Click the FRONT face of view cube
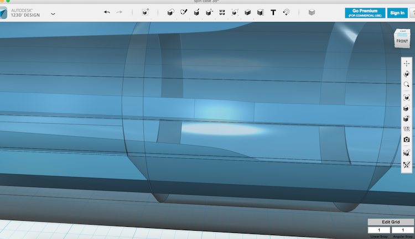 click(x=402, y=41)
